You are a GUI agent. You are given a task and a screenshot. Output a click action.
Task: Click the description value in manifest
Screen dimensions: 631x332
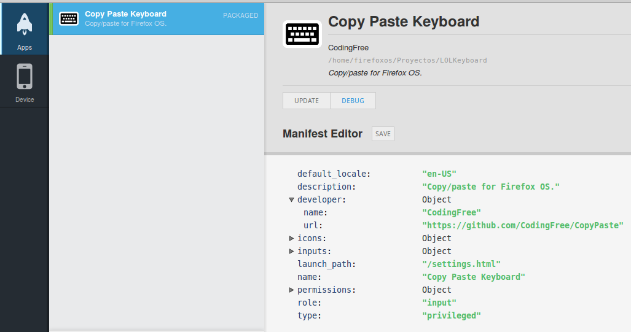[x=491, y=187]
